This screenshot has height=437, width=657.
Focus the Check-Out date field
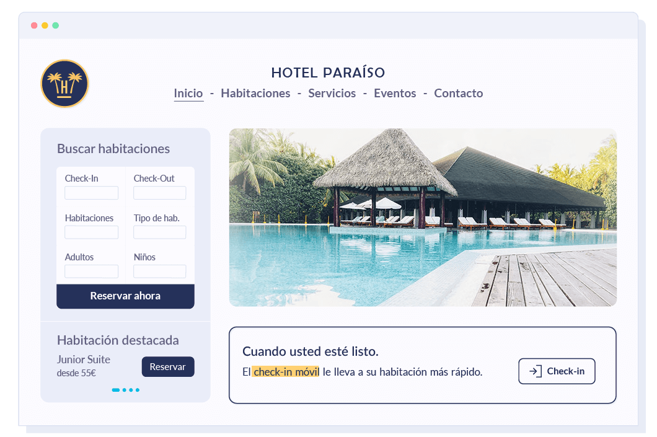point(160,193)
